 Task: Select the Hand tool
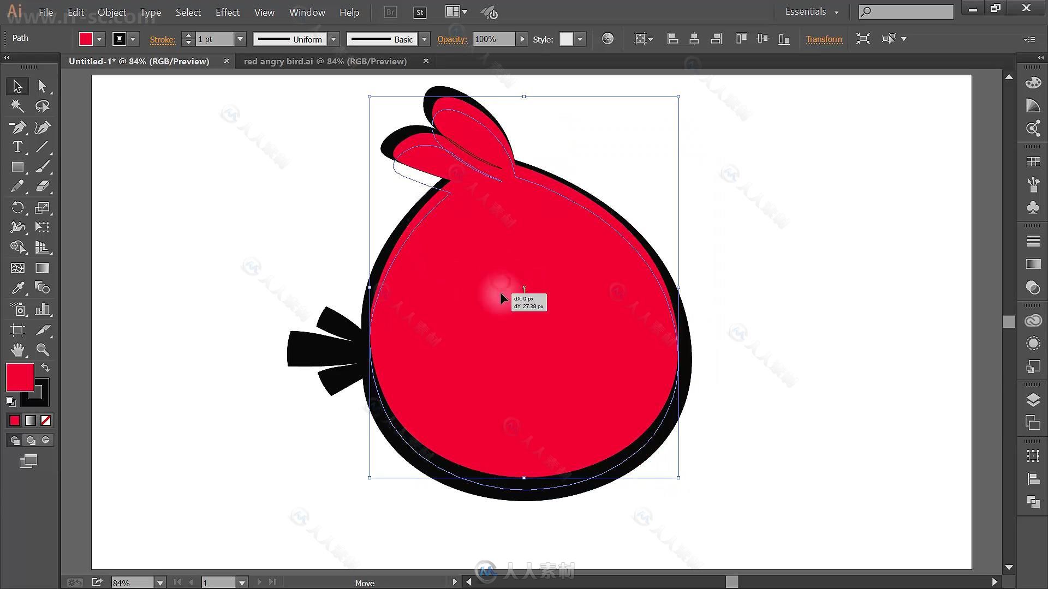(17, 350)
